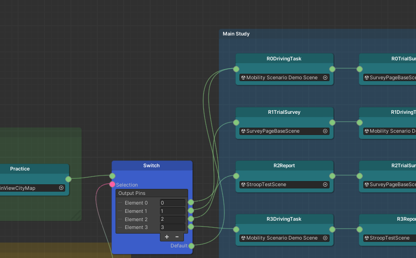Click R2Report output port

click(x=332, y=176)
